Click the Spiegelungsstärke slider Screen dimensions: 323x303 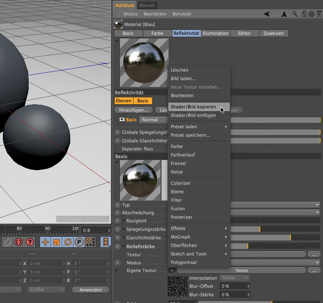coord(275,229)
